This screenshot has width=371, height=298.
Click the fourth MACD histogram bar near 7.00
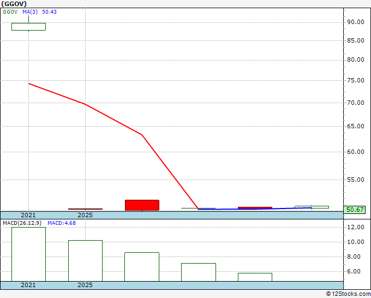pyautogui.click(x=199, y=272)
